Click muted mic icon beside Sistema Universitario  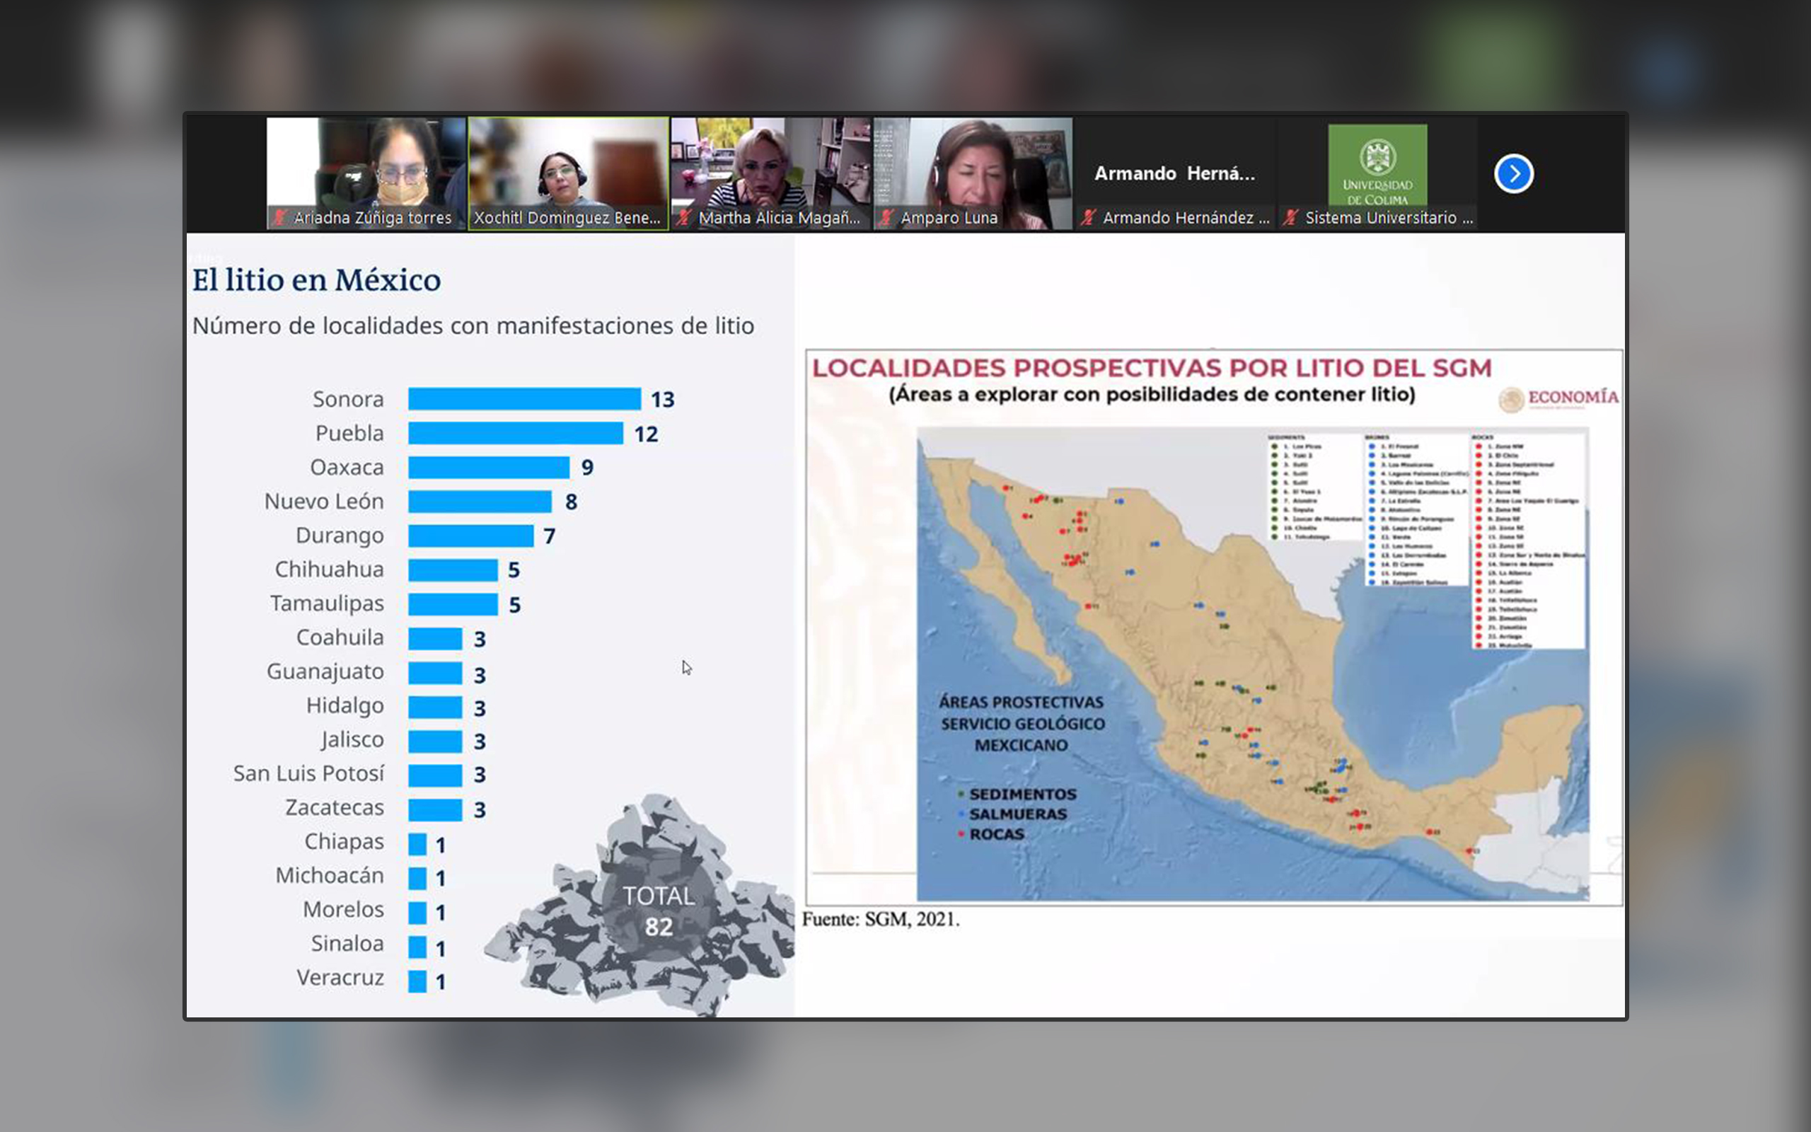coord(1290,218)
